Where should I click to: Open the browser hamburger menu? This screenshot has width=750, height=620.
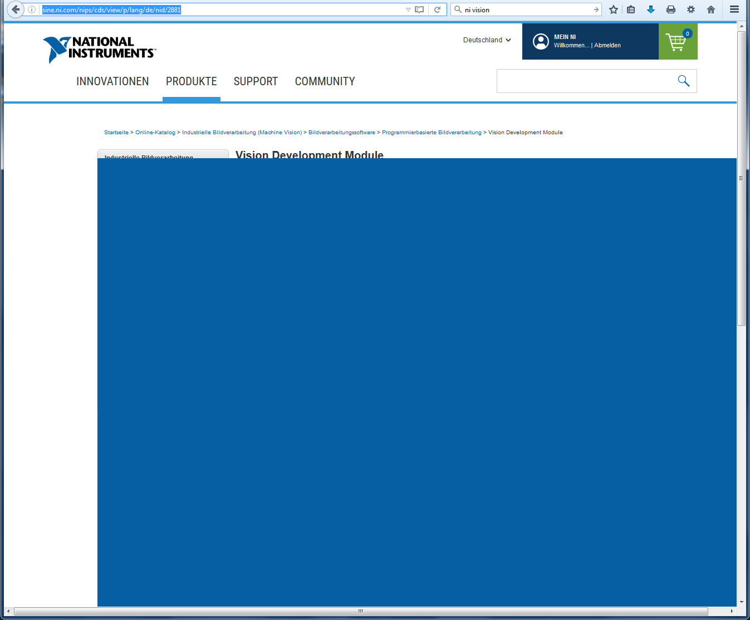pyautogui.click(x=734, y=9)
